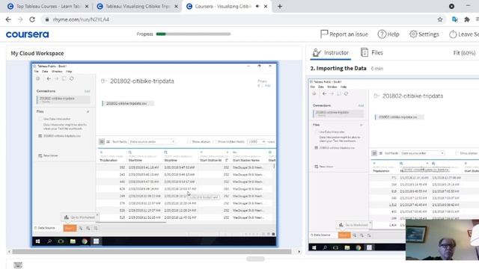Open the Fit (60%) zoom dropdown
Viewport: 479px width, 269px height.
[x=464, y=53]
